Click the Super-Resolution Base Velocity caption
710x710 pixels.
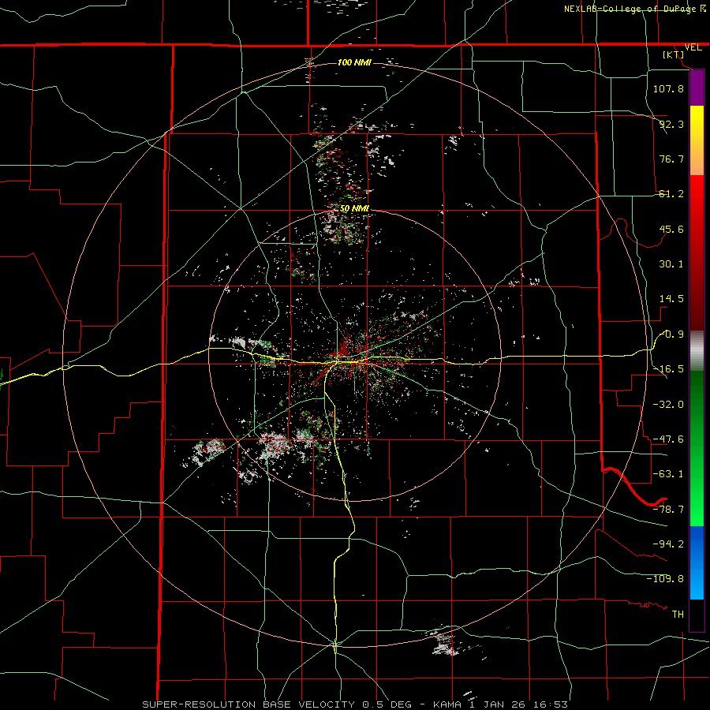coord(355,704)
